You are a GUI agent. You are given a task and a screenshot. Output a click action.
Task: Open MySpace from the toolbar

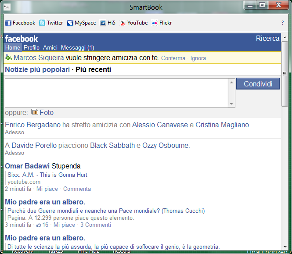pyautogui.click(x=81, y=23)
